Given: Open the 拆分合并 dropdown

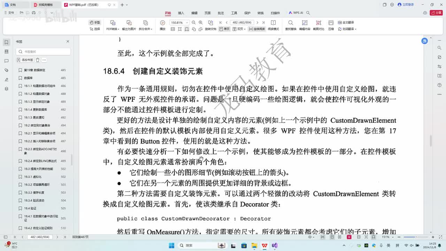Looking at the screenshot, I should 146,29.
